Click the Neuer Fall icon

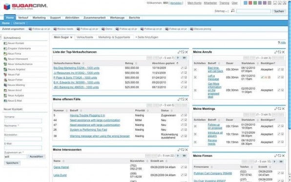pos(5,74)
